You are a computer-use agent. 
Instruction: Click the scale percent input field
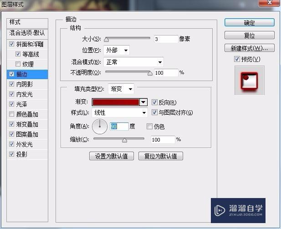coord(163,140)
